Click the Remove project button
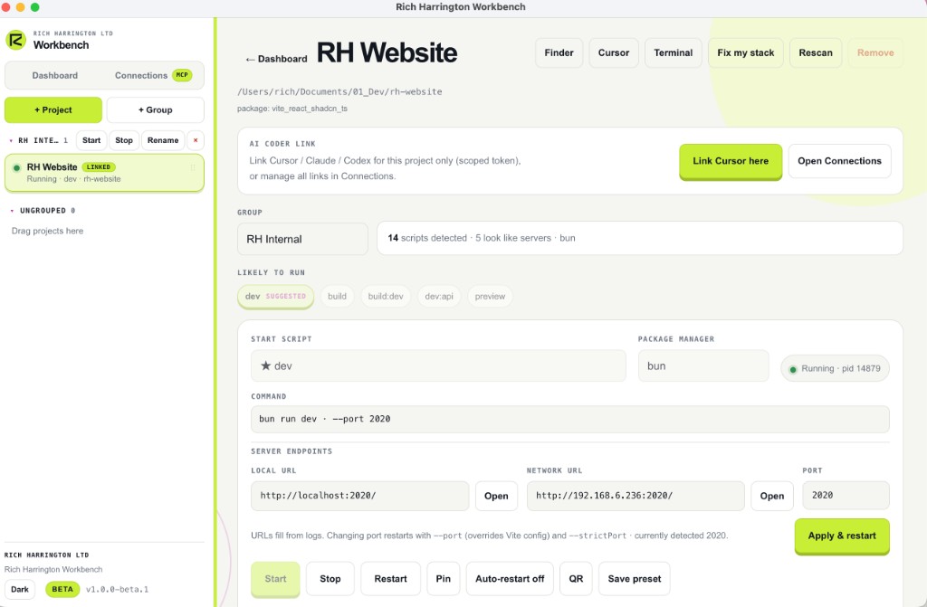The width and height of the screenshot is (927, 607). point(875,52)
